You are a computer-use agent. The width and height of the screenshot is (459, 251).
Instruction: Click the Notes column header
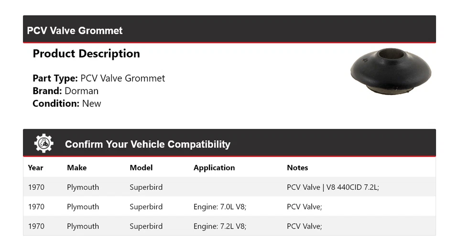tap(297, 168)
